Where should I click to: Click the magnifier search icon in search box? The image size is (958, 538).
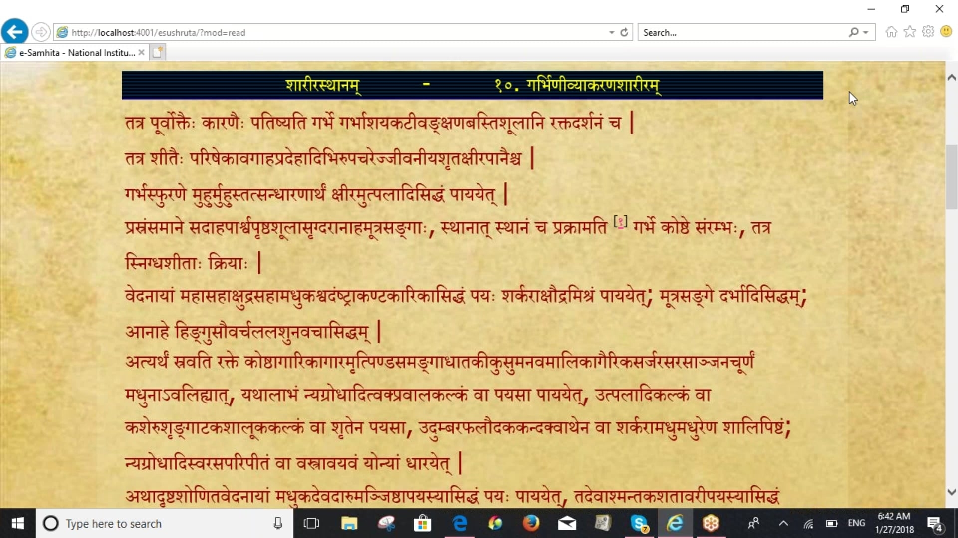(854, 32)
